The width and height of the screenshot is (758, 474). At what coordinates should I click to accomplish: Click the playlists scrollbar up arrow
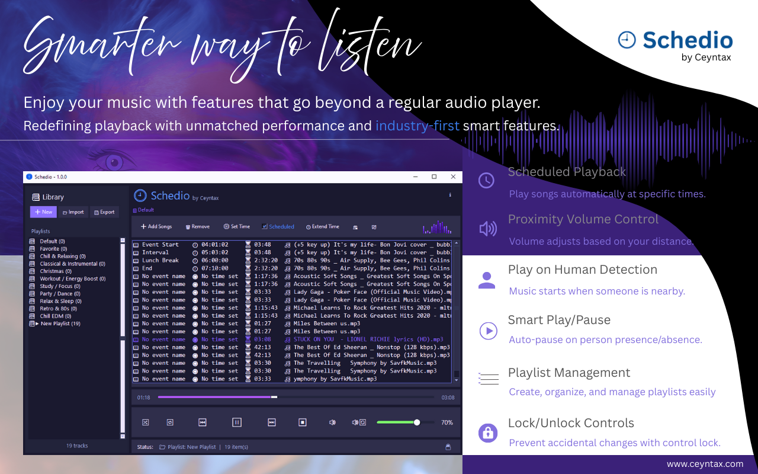click(123, 241)
